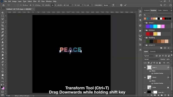Screen dimensions: 173x97
Task: Open the Actions play panel icon
Action: (140, 31)
